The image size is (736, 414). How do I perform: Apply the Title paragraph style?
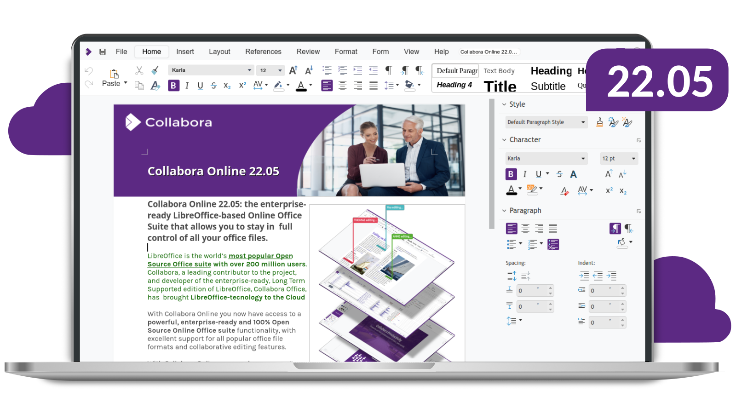click(500, 86)
